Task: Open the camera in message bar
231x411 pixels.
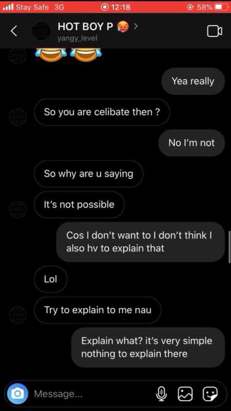Action: tap(17, 393)
